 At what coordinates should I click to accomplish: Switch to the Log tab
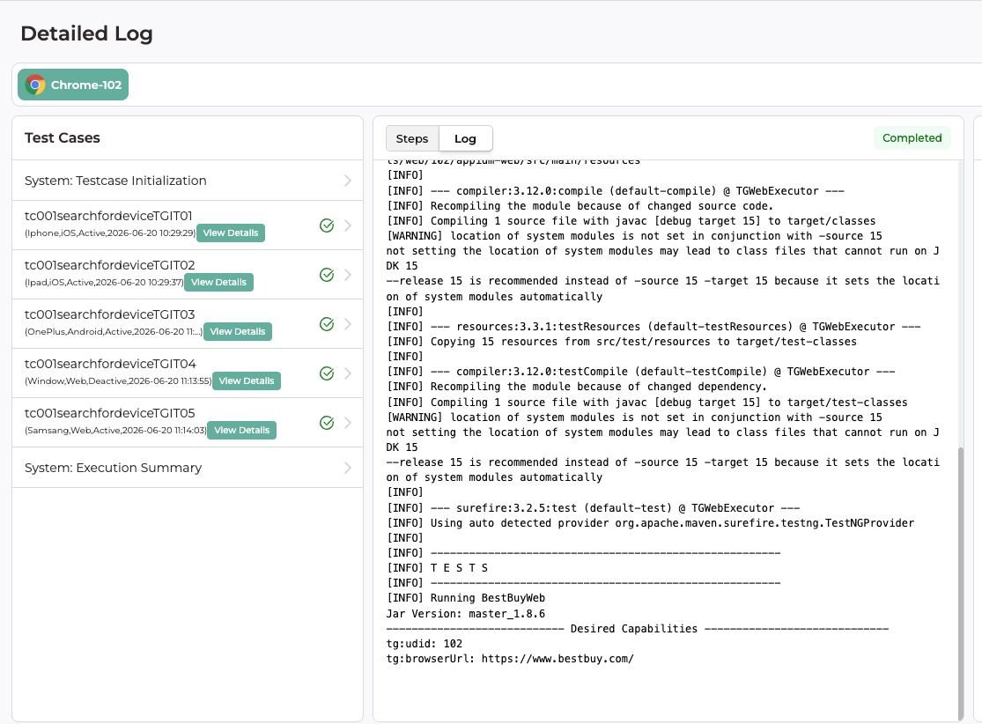(x=465, y=138)
